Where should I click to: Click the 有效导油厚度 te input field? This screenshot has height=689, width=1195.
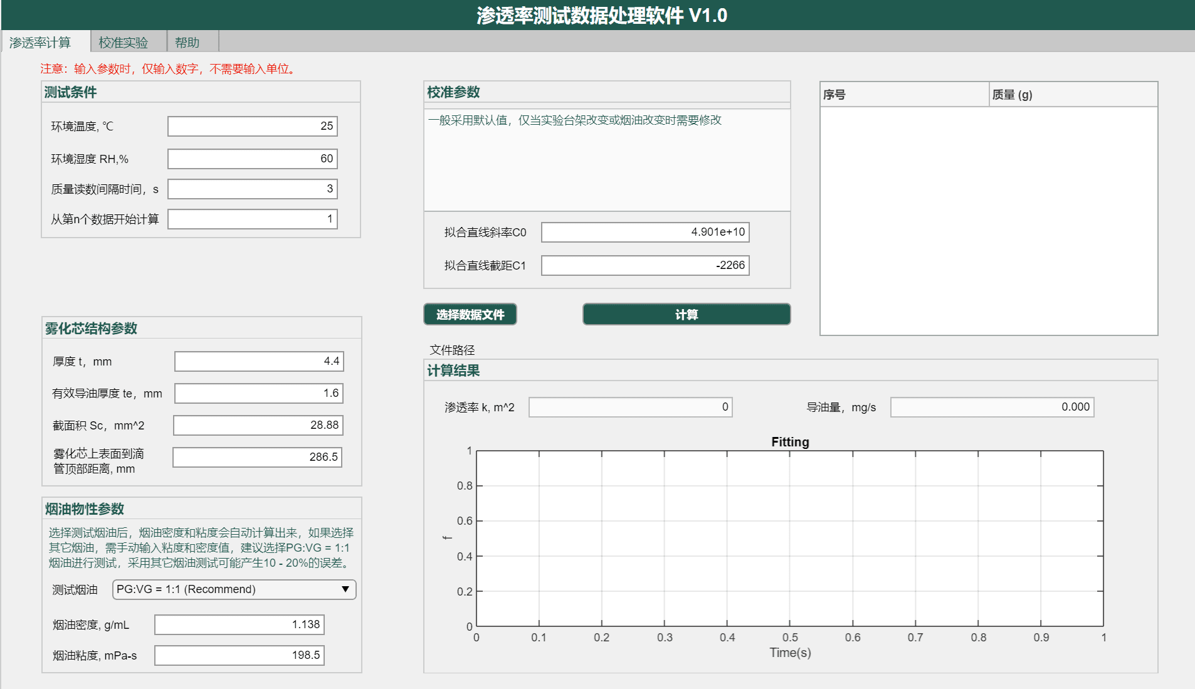[259, 393]
